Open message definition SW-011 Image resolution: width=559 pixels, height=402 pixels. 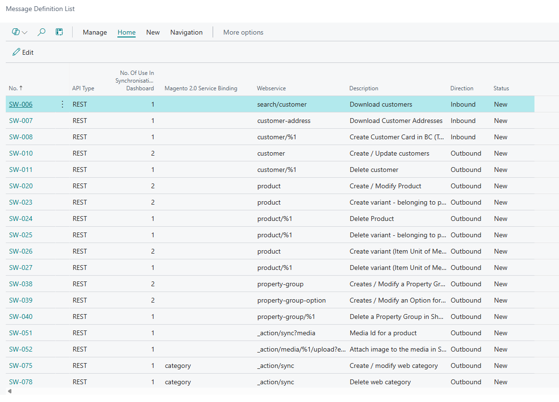(x=21, y=170)
